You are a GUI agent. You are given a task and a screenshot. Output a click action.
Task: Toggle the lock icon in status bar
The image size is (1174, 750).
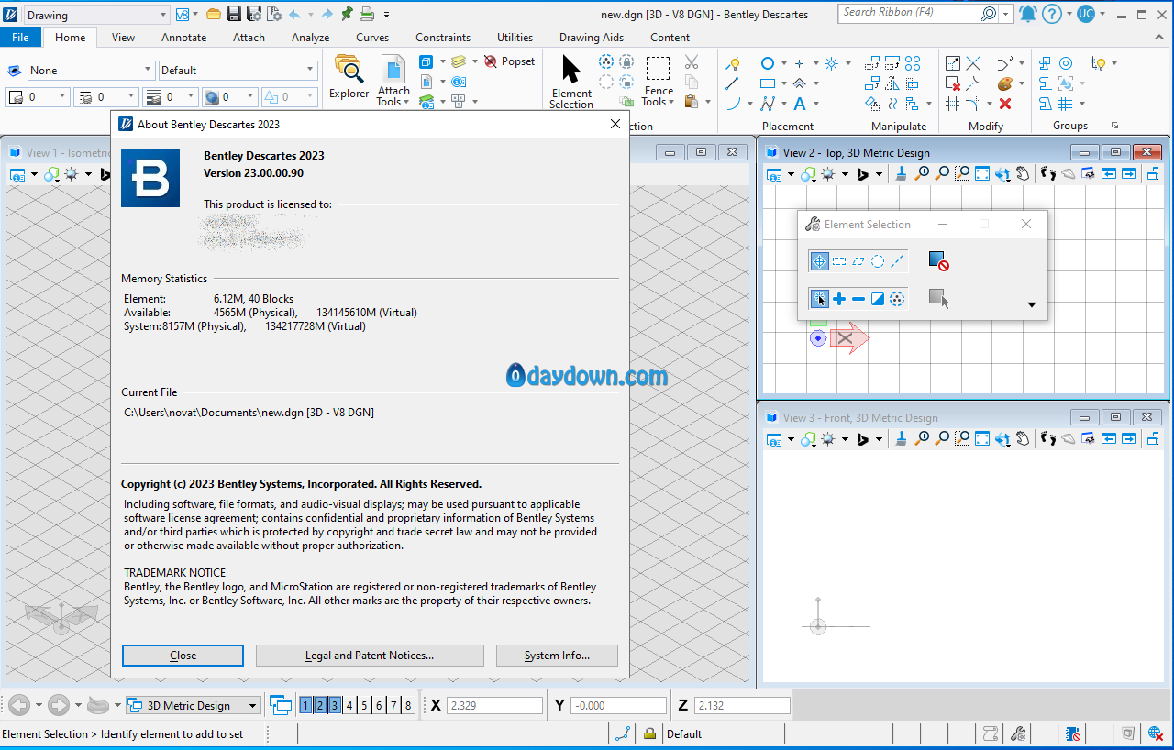tap(649, 733)
